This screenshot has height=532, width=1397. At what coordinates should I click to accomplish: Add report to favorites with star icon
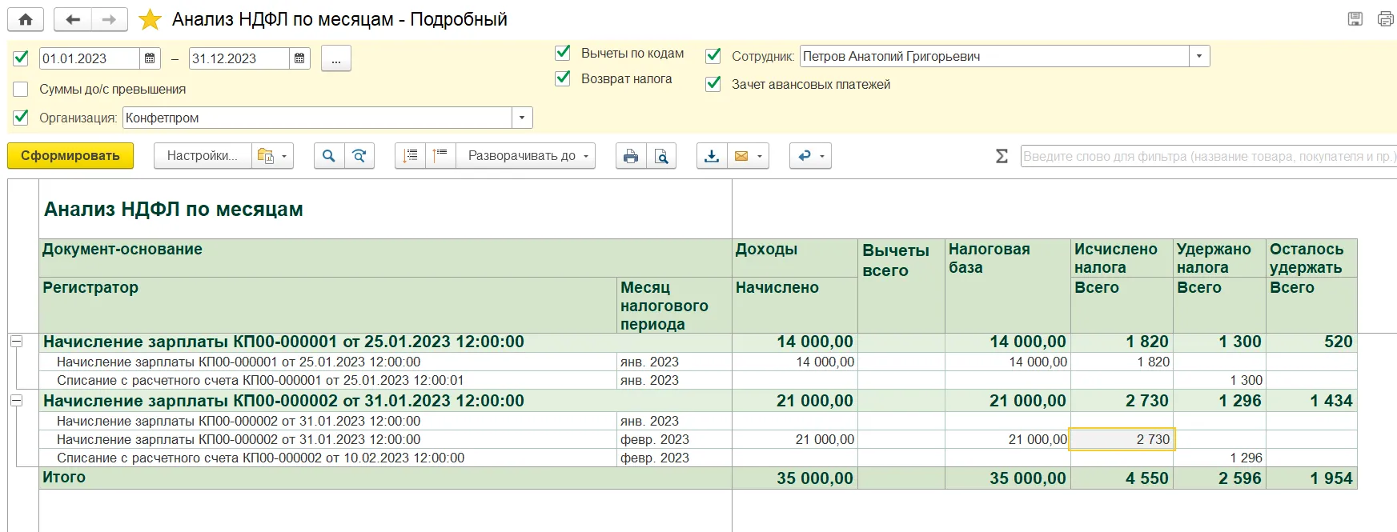pos(150,20)
